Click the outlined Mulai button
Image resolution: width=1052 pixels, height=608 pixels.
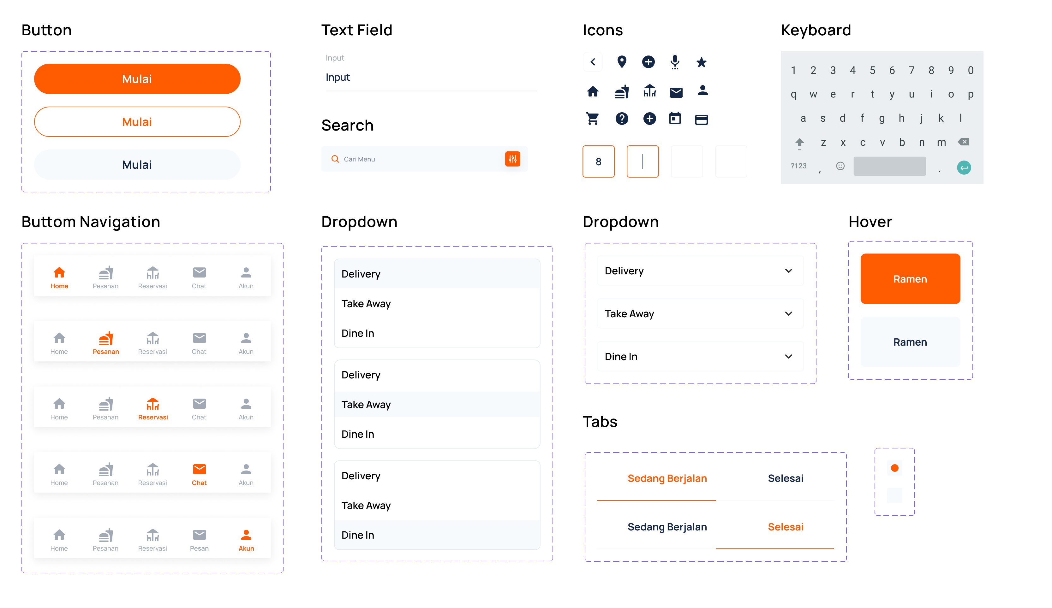pos(137,122)
